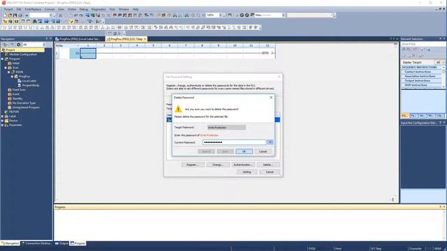
Task: Click the Setting button in File Password Setting
Action: coord(247,172)
